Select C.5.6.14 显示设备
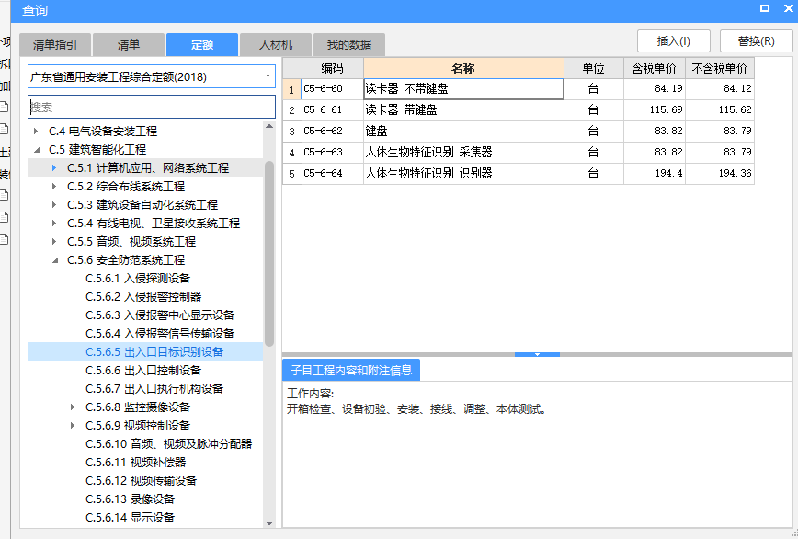This screenshot has width=798, height=539. pos(131,517)
